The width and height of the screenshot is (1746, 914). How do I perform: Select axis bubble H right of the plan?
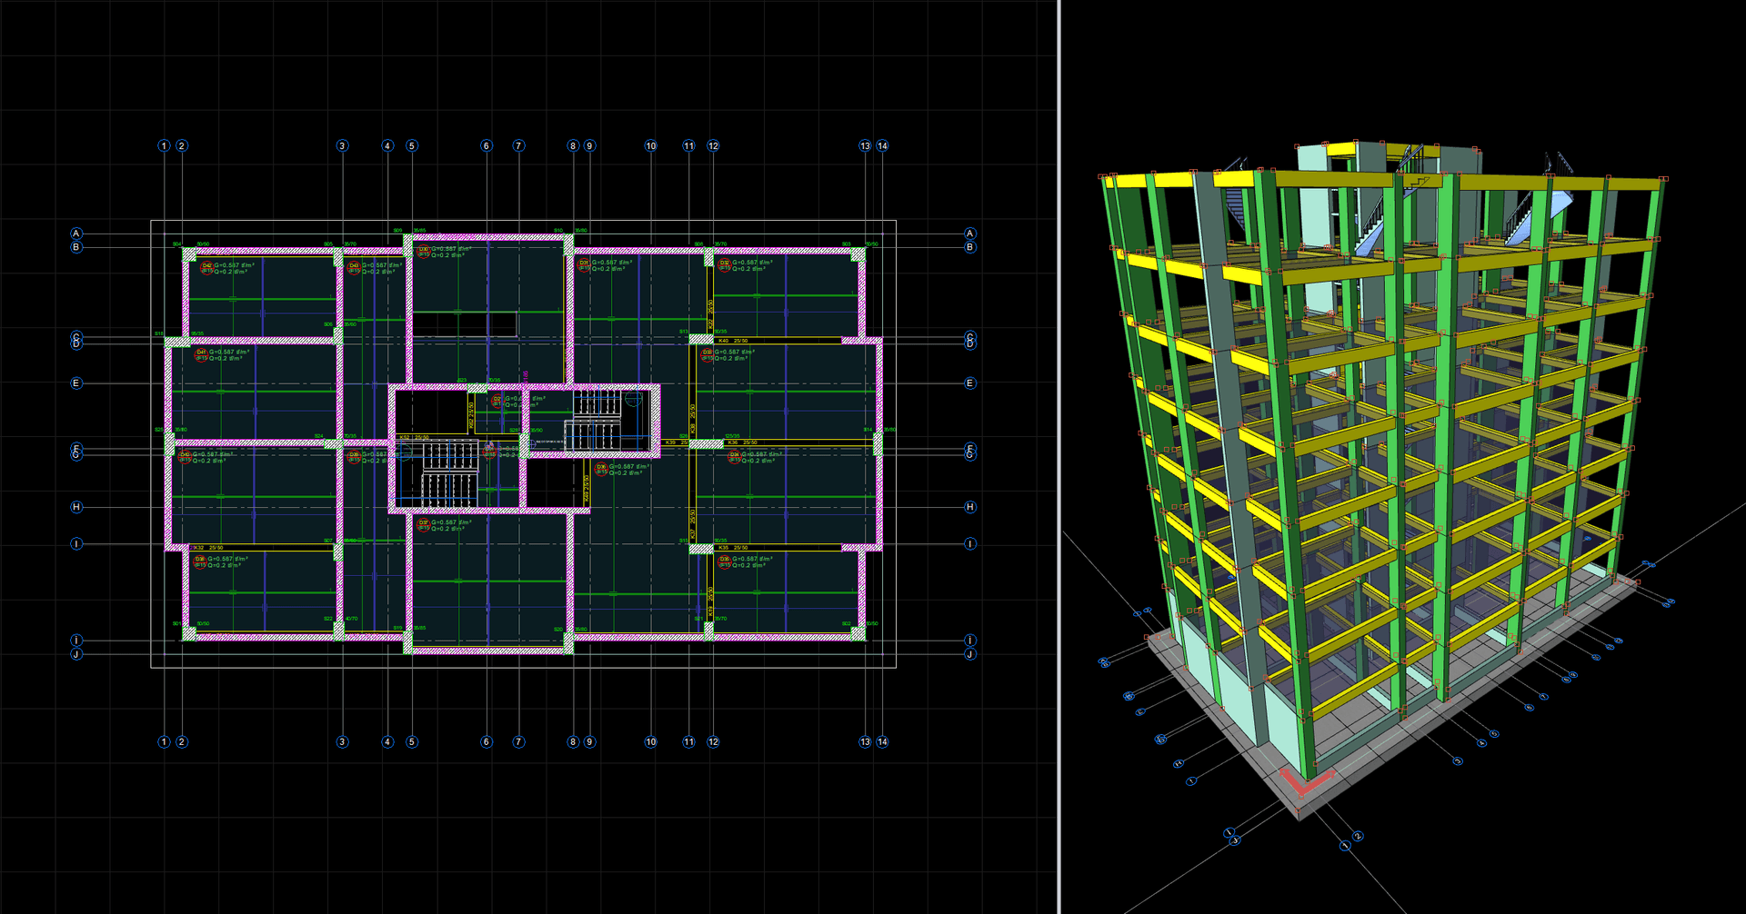(x=970, y=507)
